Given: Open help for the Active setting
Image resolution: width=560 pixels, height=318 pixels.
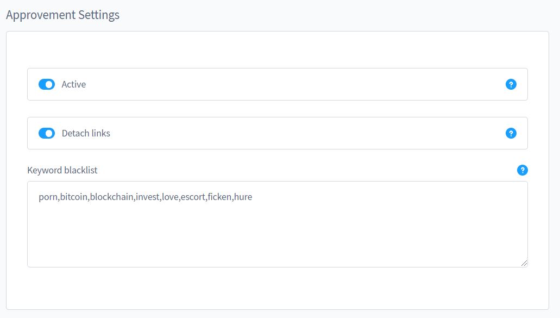Looking at the screenshot, I should pos(511,84).
